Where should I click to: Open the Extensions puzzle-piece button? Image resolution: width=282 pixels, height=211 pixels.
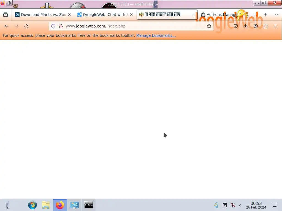click(x=265, y=26)
